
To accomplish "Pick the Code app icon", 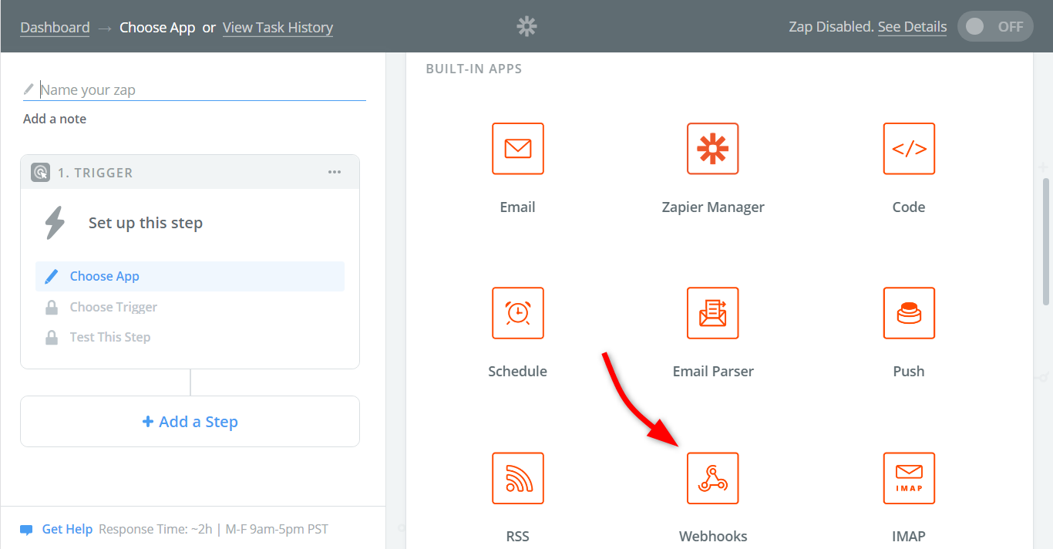I will pos(909,149).
